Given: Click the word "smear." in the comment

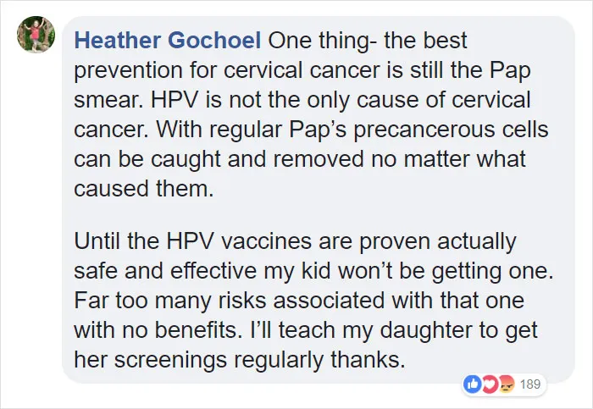Looking at the screenshot, I should coord(109,100).
